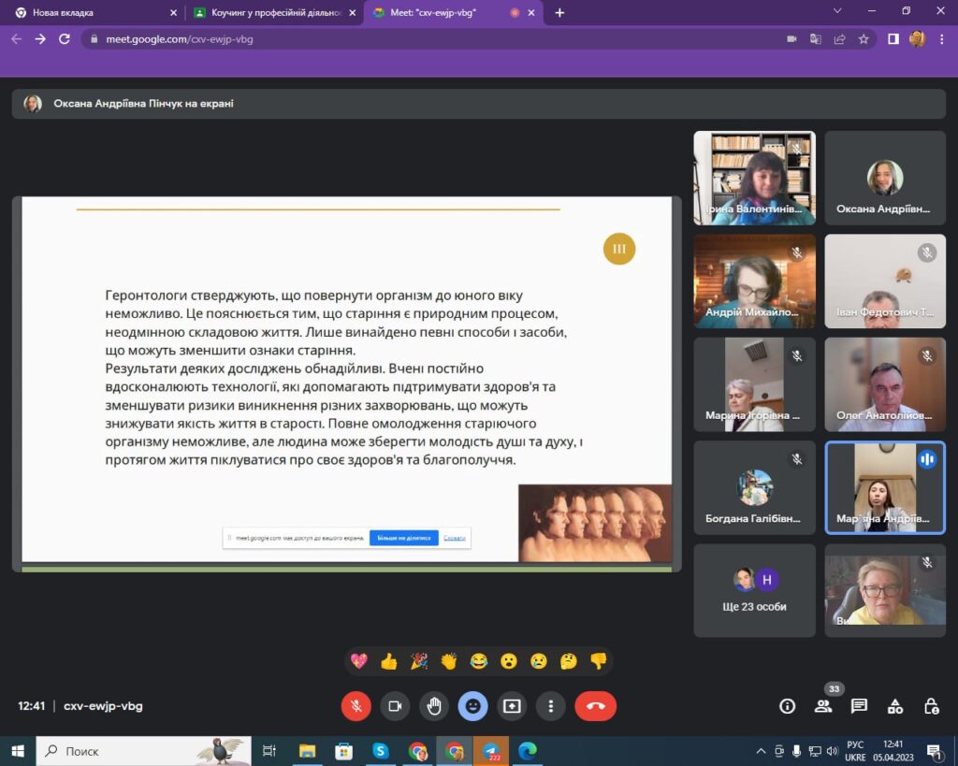Image resolution: width=958 pixels, height=766 pixels.
Task: Unmute the microphone in the call controls
Action: (x=356, y=706)
